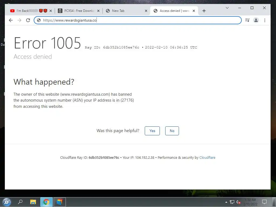Minimize the Chrome window
The height and width of the screenshot is (207, 276).
(x=240, y=8)
